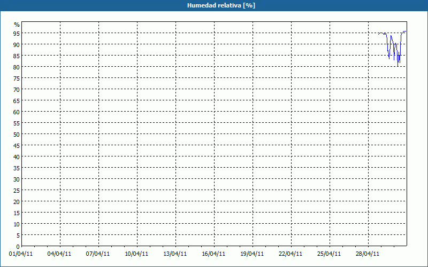
Task: Click the 65 axis tick label
Action: click(x=17, y=101)
